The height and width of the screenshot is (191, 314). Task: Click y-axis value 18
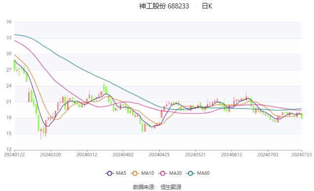click(x=9, y=117)
